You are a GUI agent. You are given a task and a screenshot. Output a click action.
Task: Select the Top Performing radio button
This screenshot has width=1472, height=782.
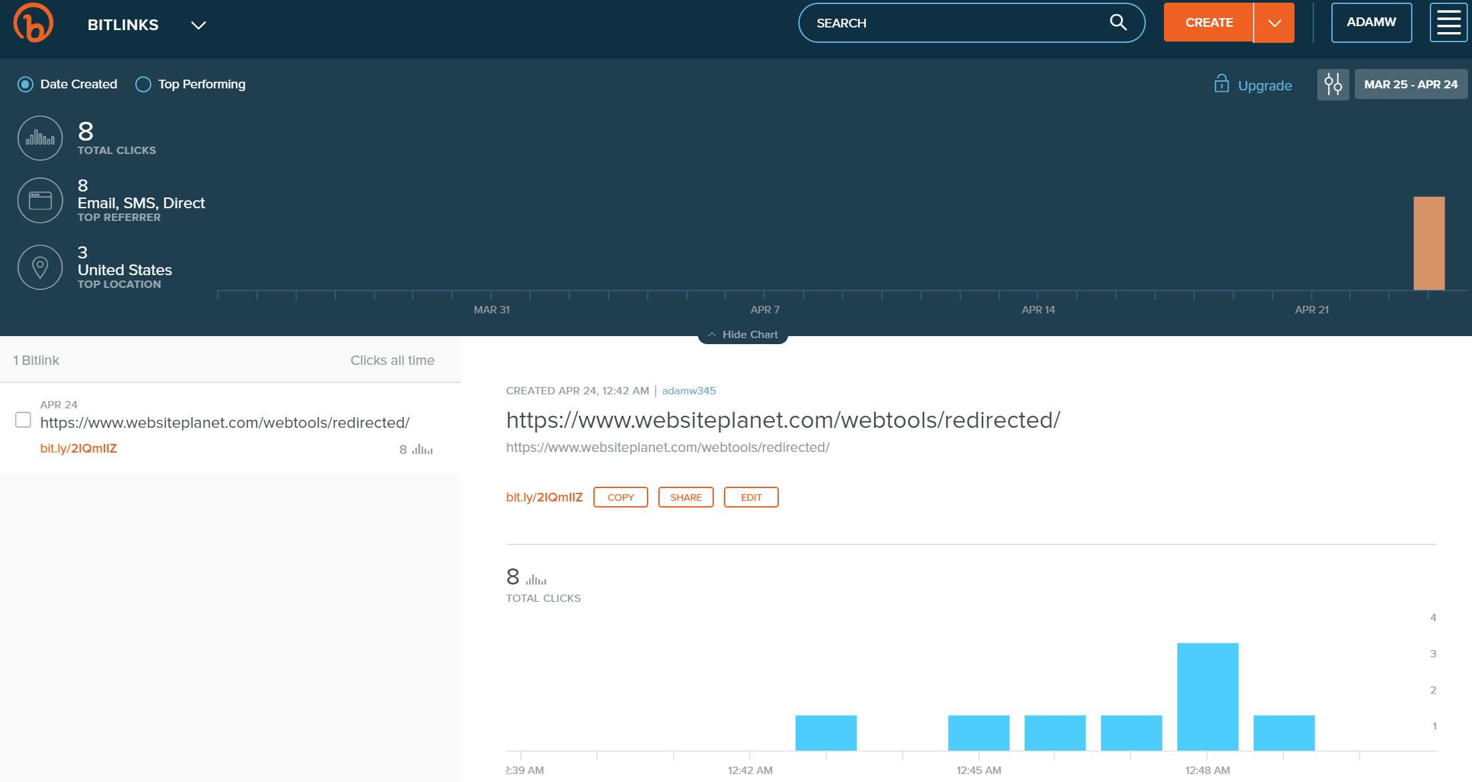point(143,84)
